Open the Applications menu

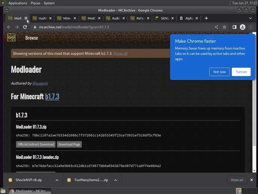pos(18,3)
